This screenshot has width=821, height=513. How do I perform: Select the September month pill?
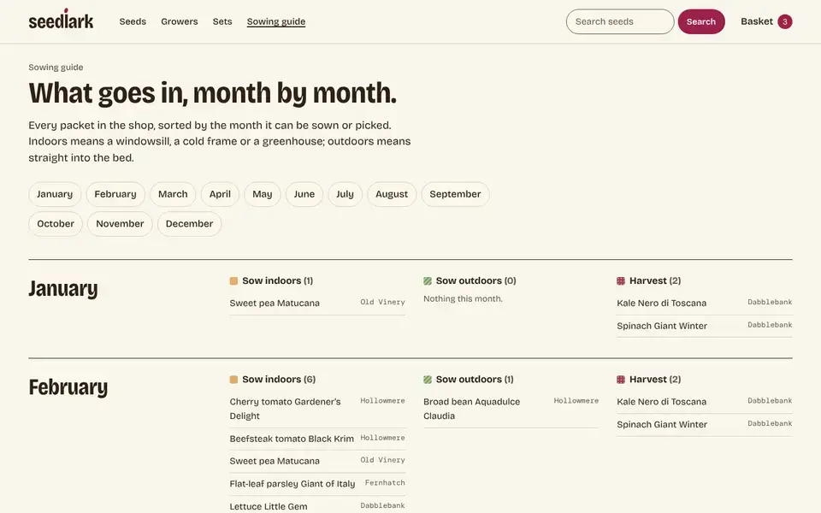[x=455, y=194]
